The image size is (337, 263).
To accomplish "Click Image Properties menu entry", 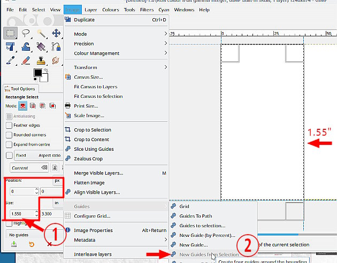I will 116,230.
